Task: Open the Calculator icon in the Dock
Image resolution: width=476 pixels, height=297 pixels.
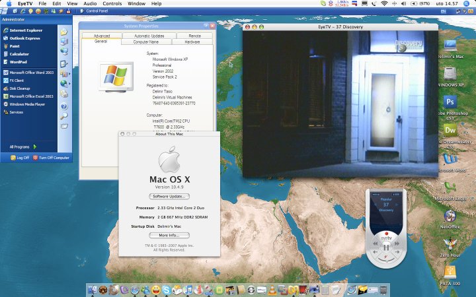Action: 325,290
